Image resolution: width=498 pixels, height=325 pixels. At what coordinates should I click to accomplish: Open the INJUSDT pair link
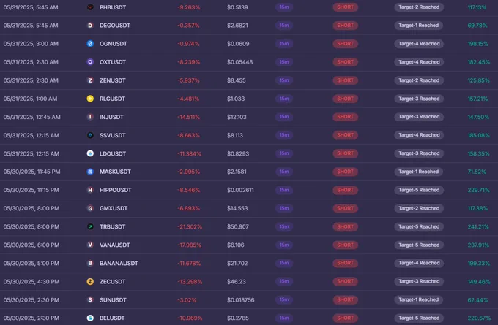(x=111, y=117)
